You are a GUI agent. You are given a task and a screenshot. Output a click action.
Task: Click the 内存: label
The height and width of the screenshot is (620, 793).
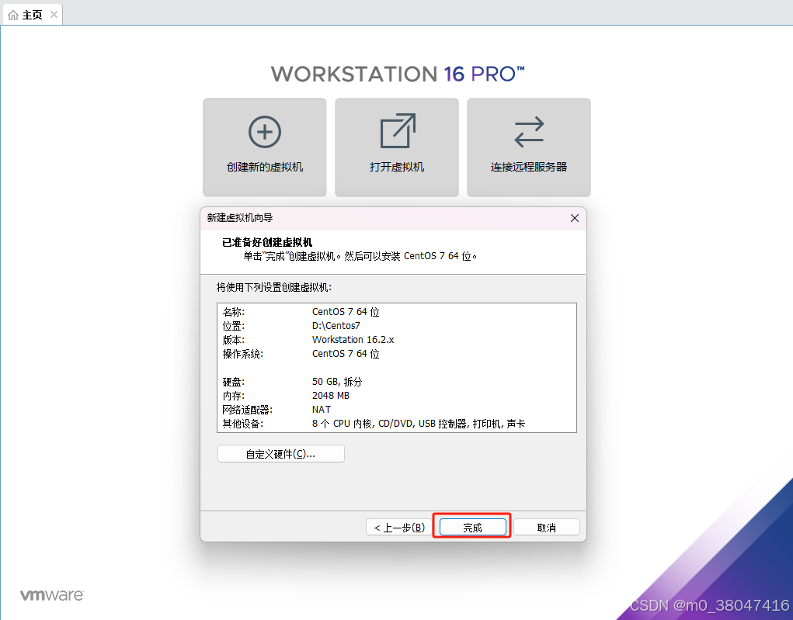coord(234,396)
